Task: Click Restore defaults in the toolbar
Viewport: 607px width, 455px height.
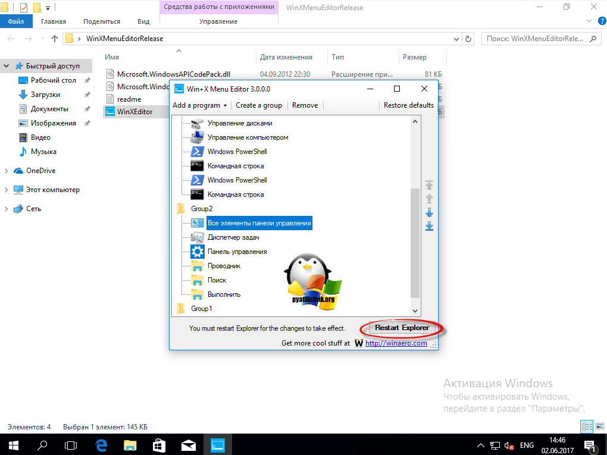Action: click(x=408, y=105)
